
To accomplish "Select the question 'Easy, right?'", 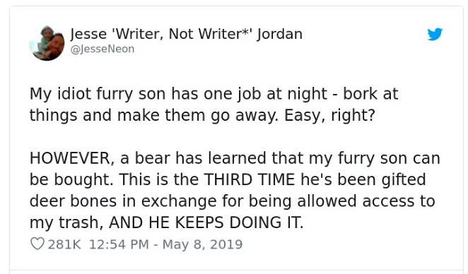I will [x=329, y=116].
